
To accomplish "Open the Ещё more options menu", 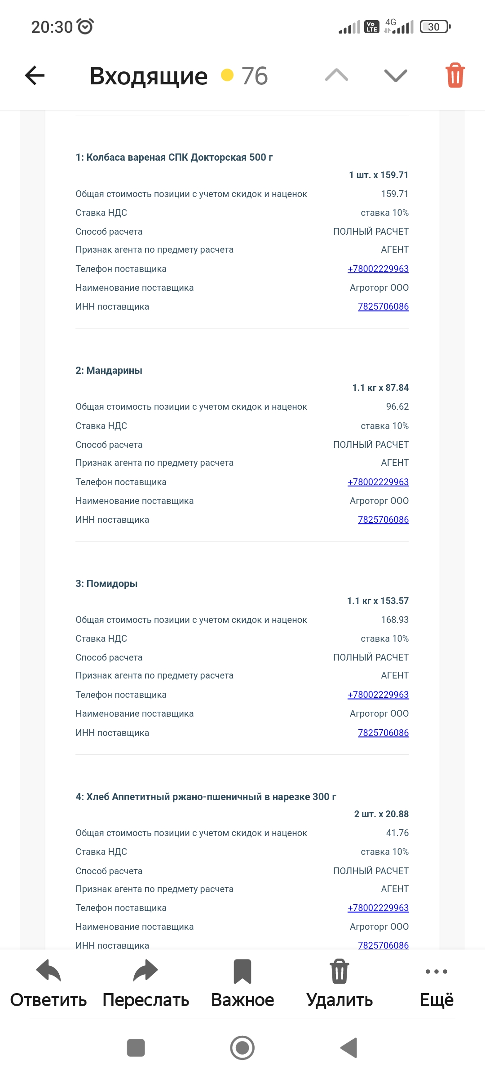I will tap(436, 984).
